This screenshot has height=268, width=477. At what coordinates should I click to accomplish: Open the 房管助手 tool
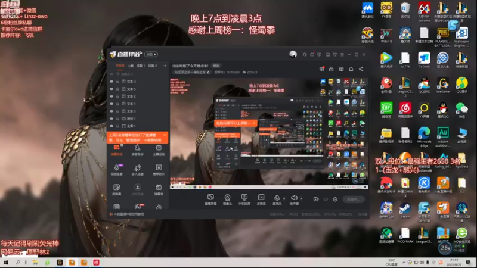pyautogui.click(x=138, y=151)
